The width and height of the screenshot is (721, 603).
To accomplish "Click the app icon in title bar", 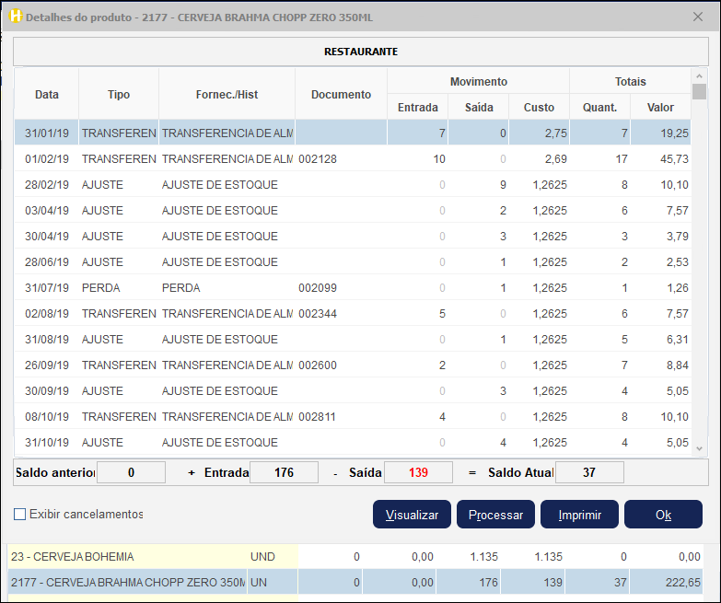I will [15, 17].
